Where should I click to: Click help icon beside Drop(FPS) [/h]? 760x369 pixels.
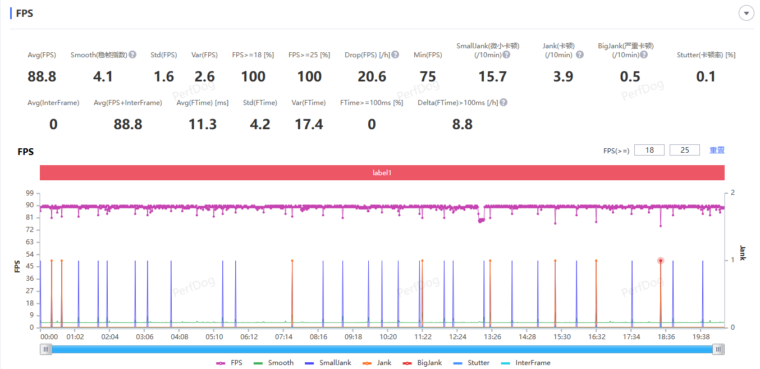point(395,54)
